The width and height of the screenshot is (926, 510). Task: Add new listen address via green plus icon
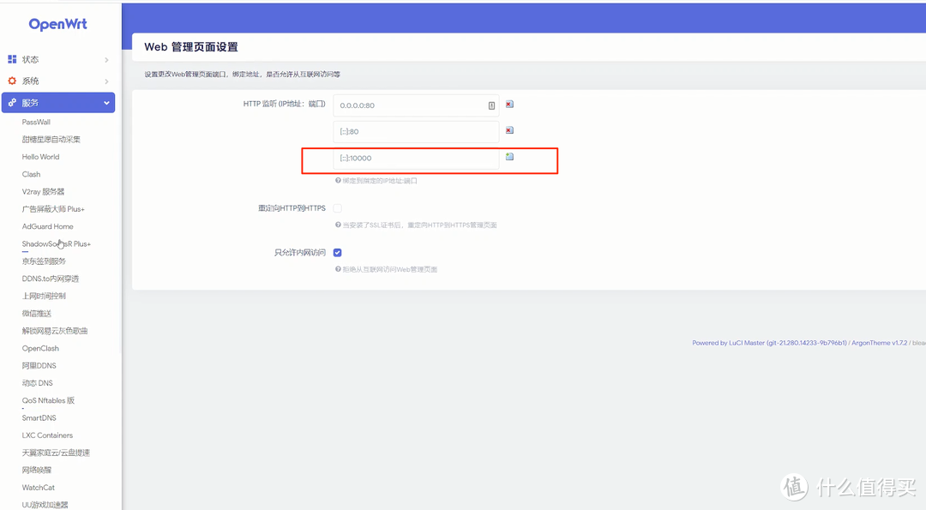pyautogui.click(x=509, y=158)
